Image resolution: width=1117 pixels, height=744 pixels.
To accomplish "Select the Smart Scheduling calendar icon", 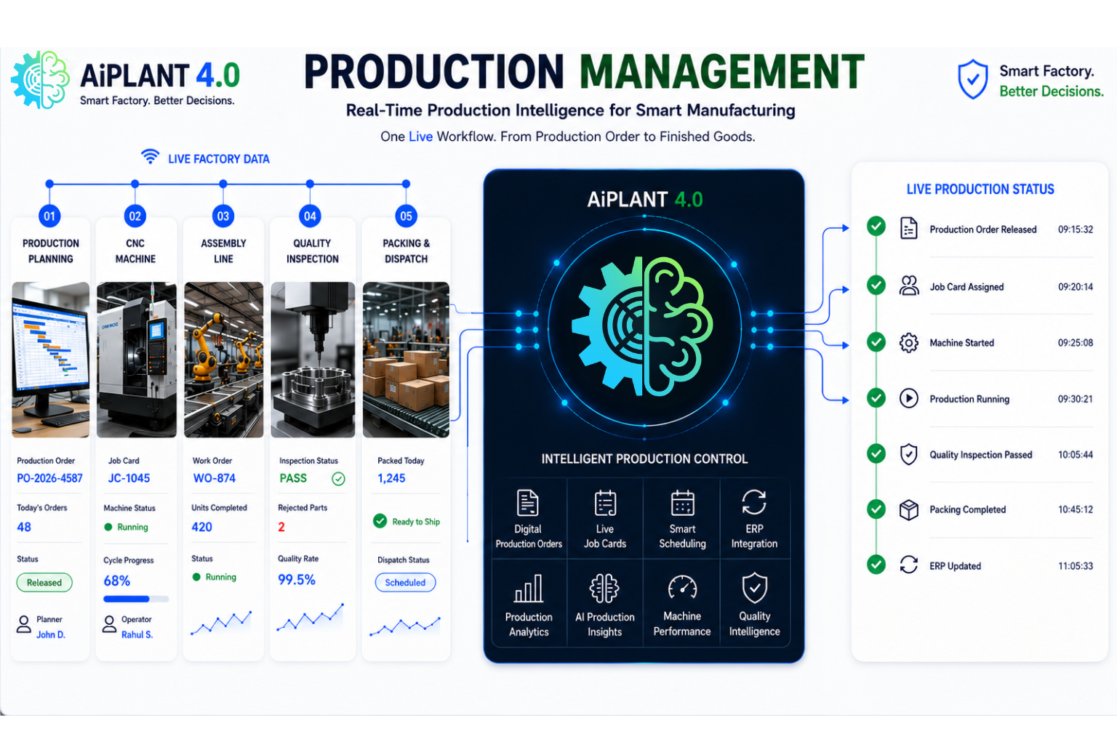I will [x=682, y=503].
